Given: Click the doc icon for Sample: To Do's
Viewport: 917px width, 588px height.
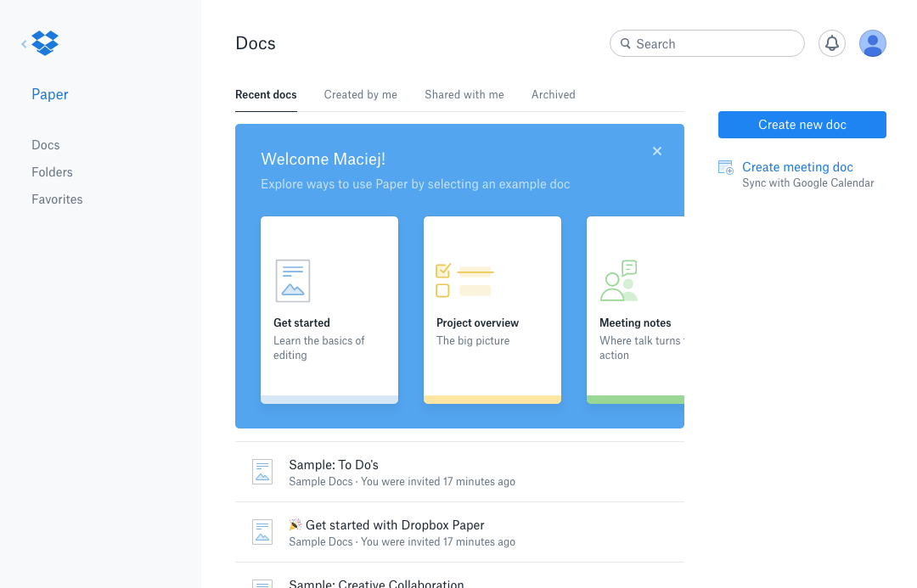Looking at the screenshot, I should point(262,472).
